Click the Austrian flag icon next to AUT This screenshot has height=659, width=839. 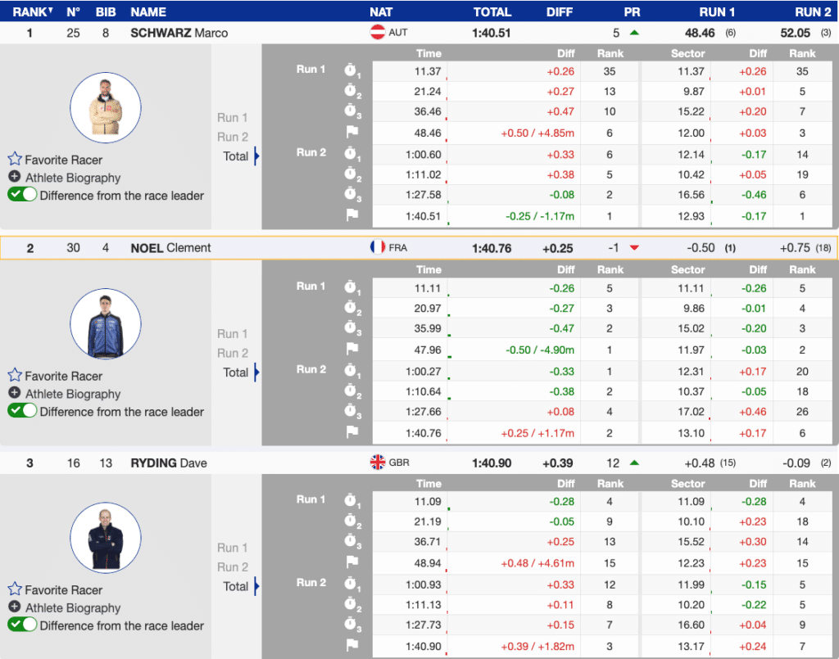click(378, 33)
